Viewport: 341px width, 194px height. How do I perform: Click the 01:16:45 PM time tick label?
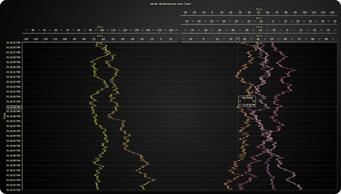coord(13,141)
